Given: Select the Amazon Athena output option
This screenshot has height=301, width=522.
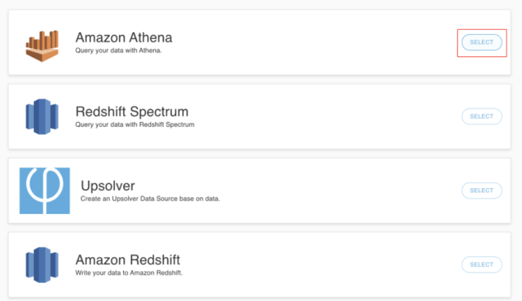Looking at the screenshot, I should tap(482, 43).
